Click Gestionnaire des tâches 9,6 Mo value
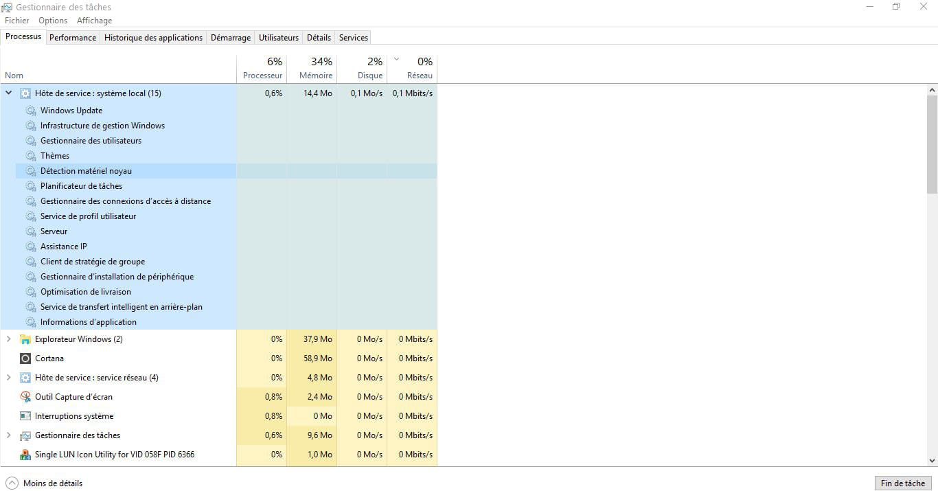Screen dimensions: 938x491 [x=319, y=435]
